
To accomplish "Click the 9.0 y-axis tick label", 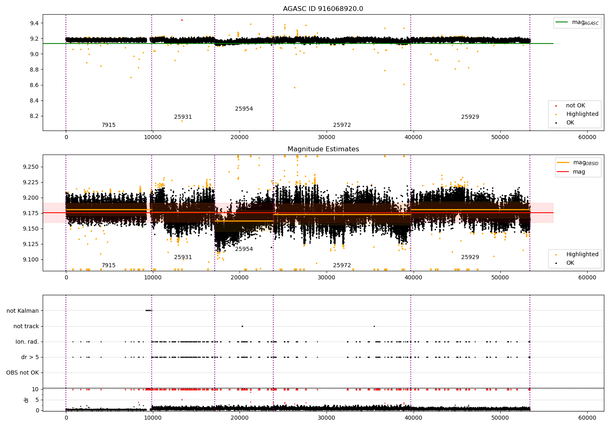I will tap(34, 54).
